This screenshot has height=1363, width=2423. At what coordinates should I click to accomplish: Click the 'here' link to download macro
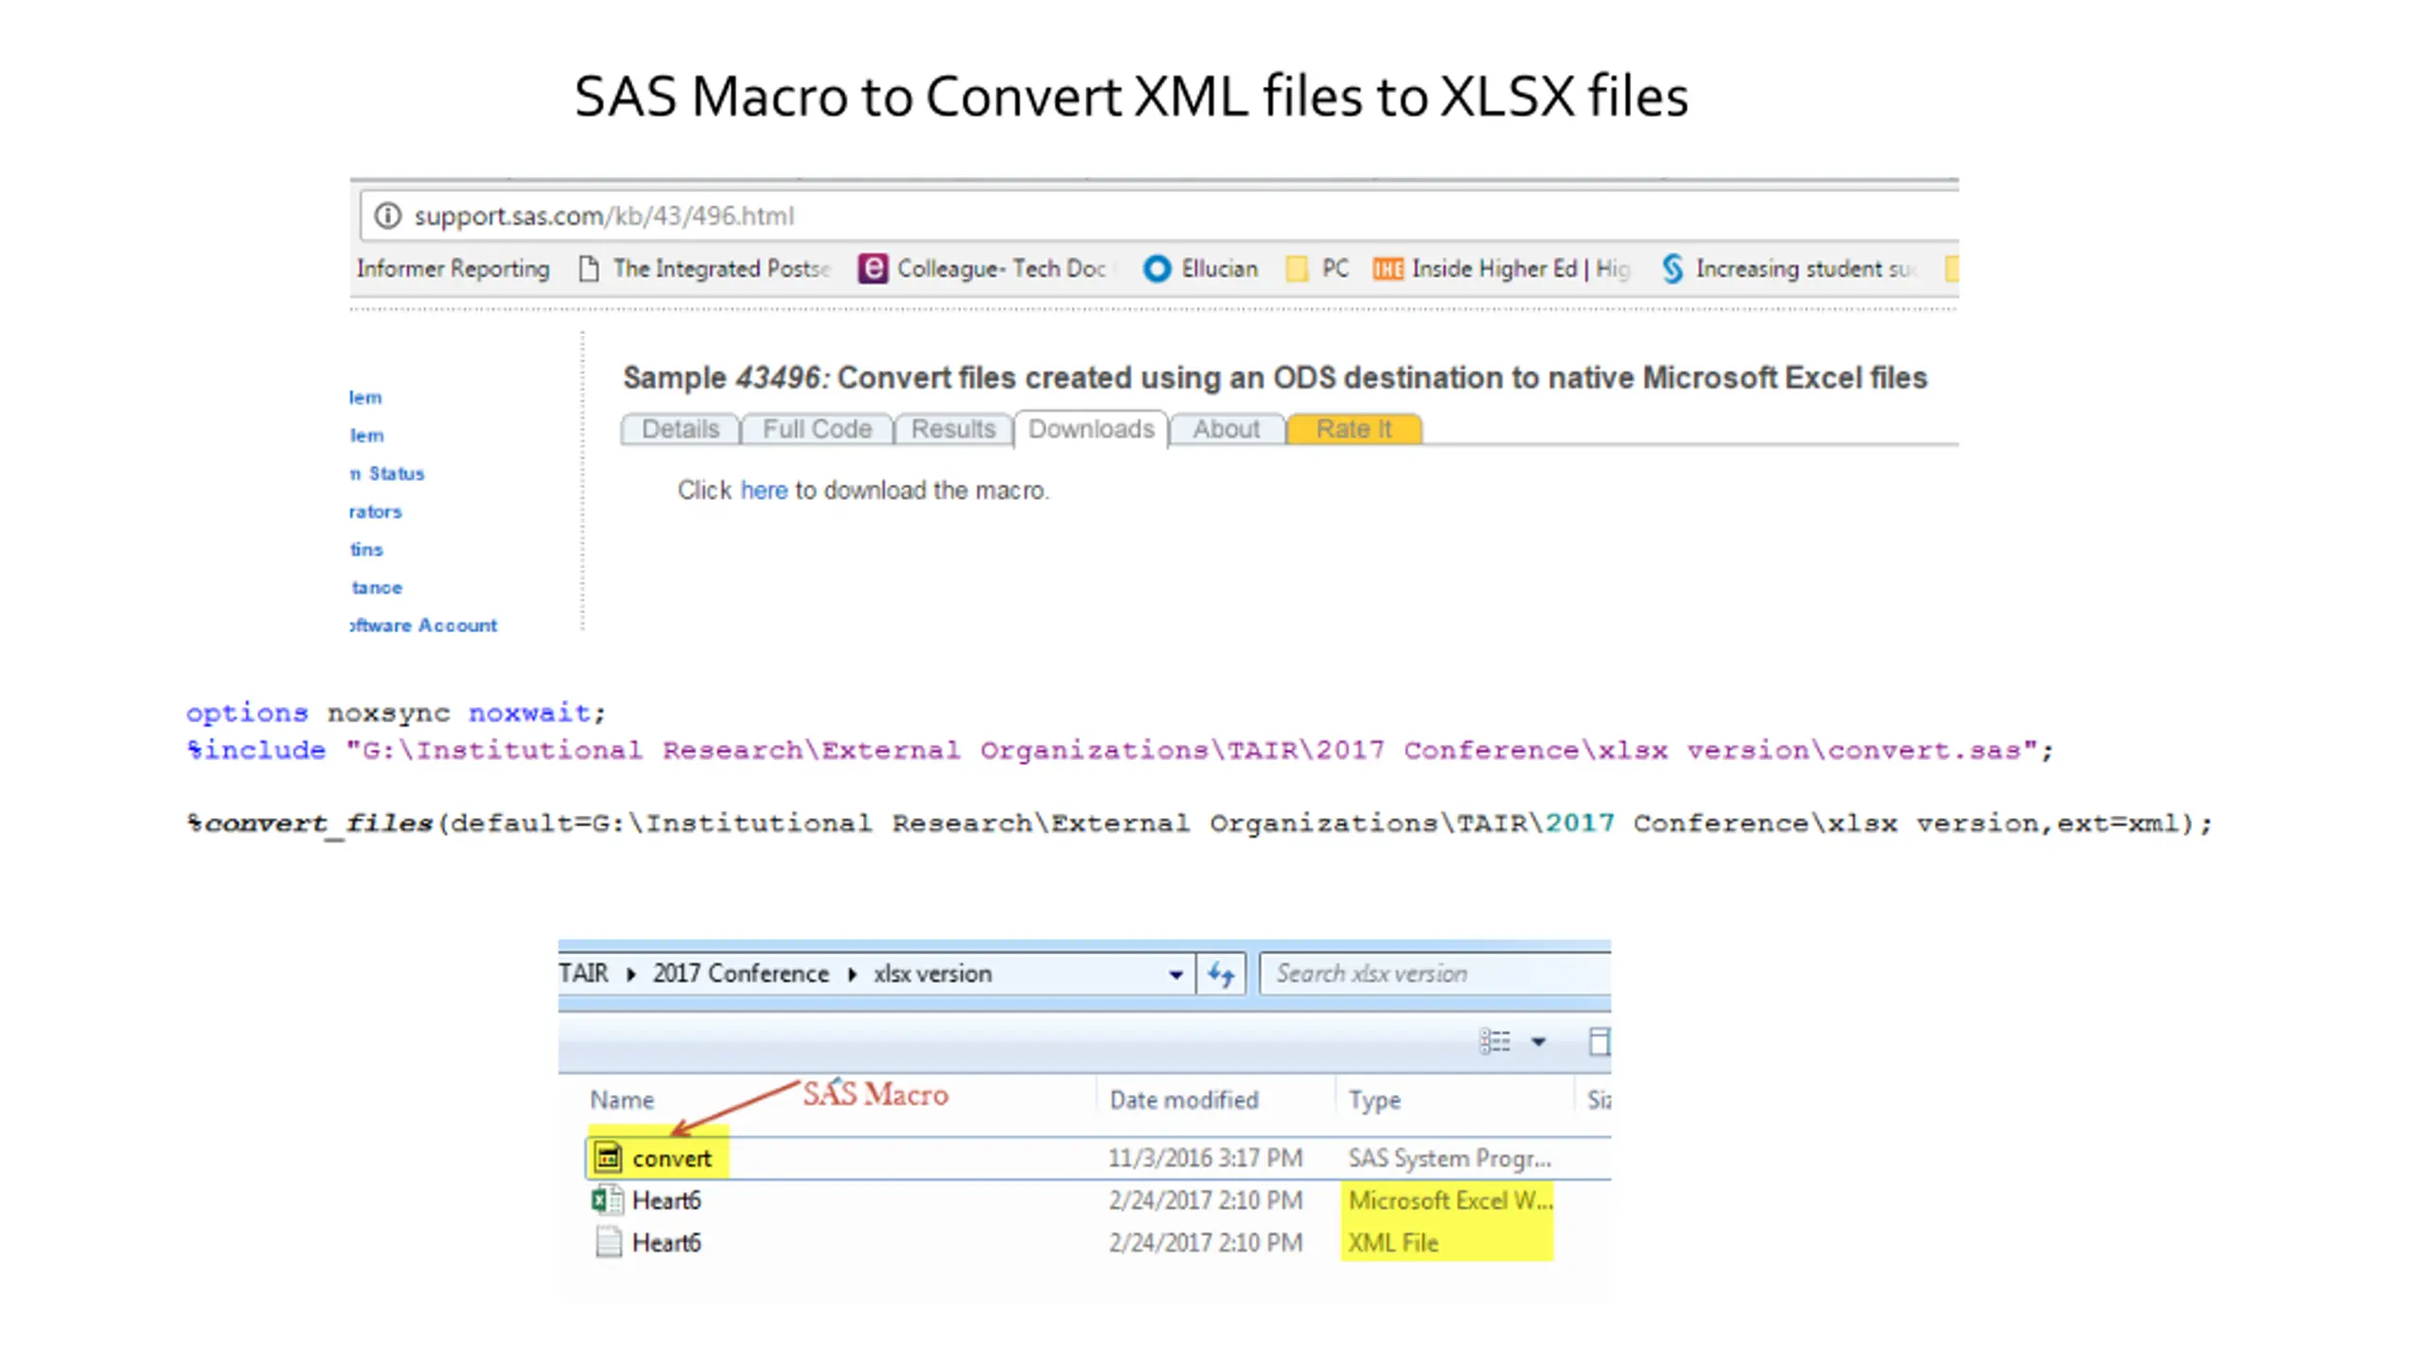click(764, 490)
